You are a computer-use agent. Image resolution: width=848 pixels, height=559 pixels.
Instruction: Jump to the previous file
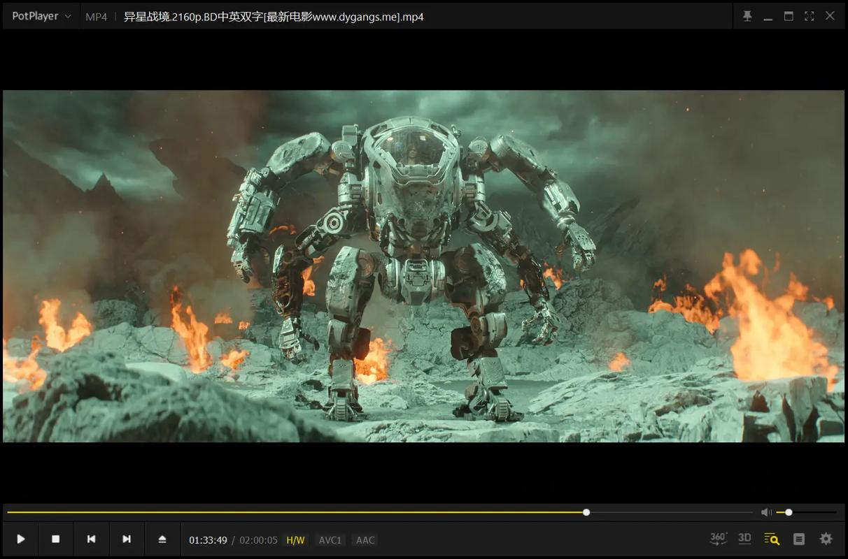click(91, 539)
